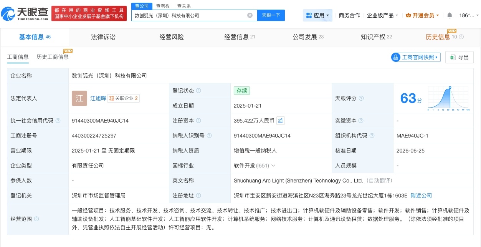Switch to 查关系 search tab
This screenshot has height=247, width=481.
pyautogui.click(x=184, y=6)
